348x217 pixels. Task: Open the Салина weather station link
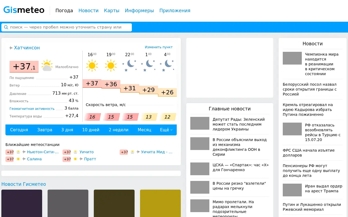[34, 159]
